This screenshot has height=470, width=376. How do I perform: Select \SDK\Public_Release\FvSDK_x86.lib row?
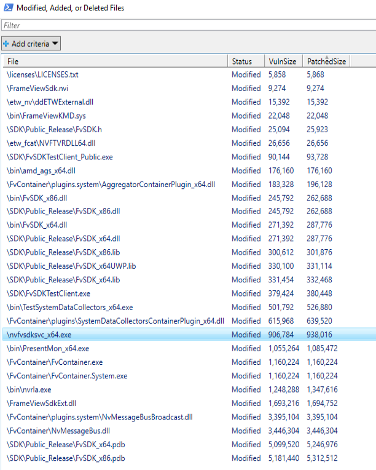coord(189,252)
